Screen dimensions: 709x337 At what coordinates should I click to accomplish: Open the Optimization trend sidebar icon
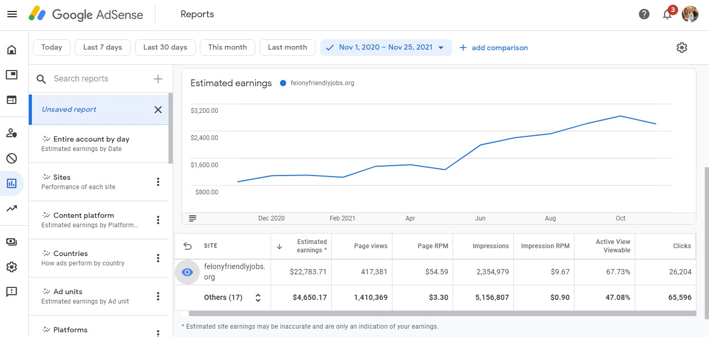(x=12, y=208)
